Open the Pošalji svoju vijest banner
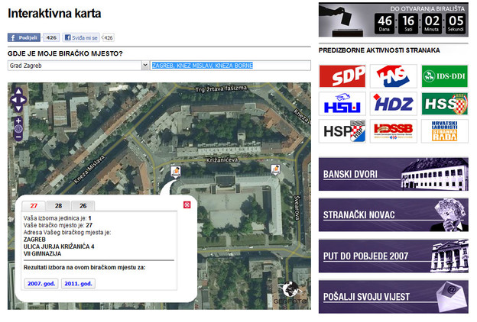Screen dimensions: 477x322 point(393,297)
